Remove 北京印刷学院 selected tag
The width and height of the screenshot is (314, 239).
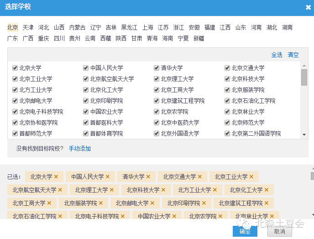(204, 203)
